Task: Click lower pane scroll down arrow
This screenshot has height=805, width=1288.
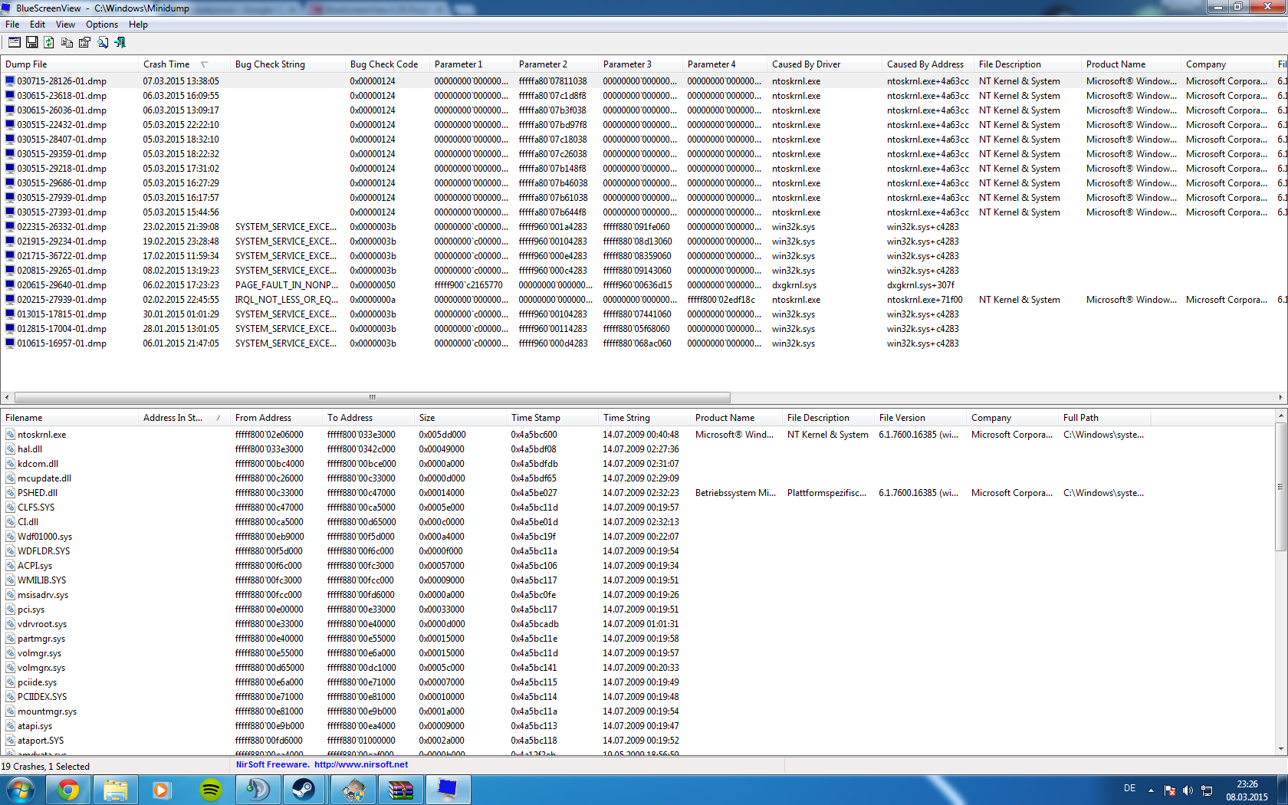Action: click(1280, 749)
